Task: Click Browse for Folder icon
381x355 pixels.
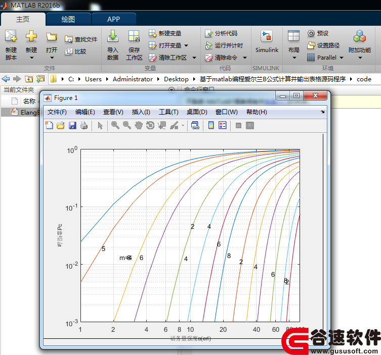Action: (x=40, y=79)
